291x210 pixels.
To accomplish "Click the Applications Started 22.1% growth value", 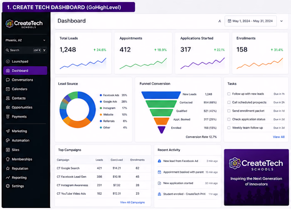I will coord(219,50).
